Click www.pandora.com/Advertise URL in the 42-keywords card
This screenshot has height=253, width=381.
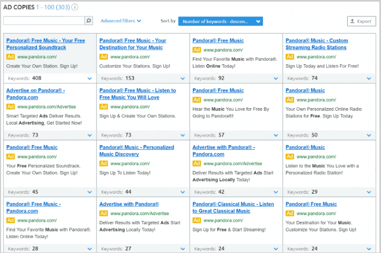click(x=233, y=164)
